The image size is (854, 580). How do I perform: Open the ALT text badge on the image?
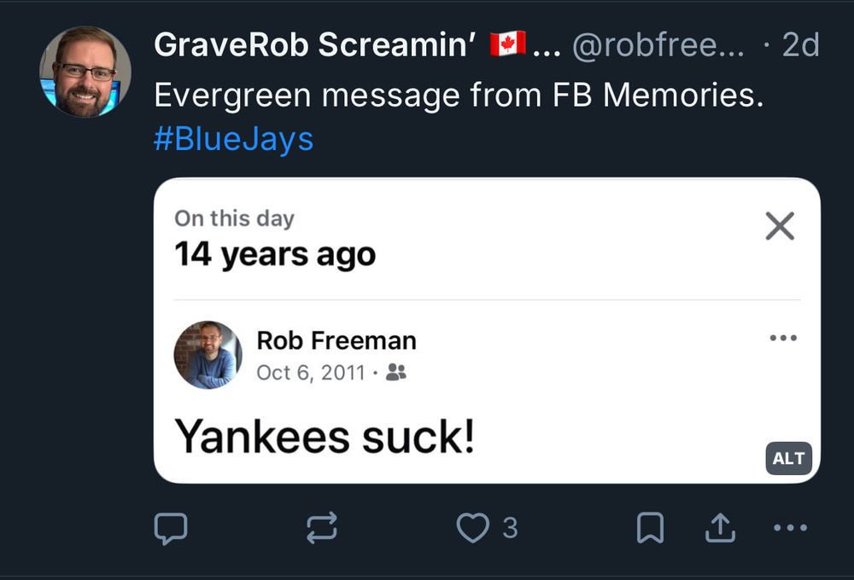pos(787,458)
